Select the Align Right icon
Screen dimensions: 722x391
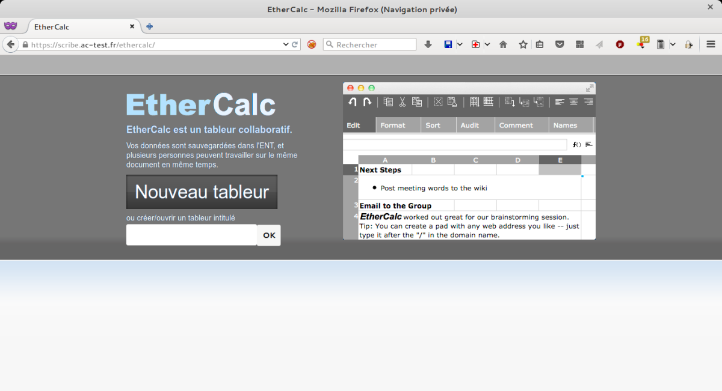click(x=588, y=102)
